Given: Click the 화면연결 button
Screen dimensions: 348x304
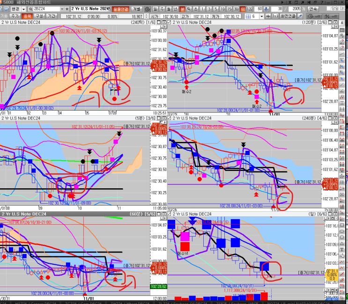Looking at the screenshot, I should [288, 16].
